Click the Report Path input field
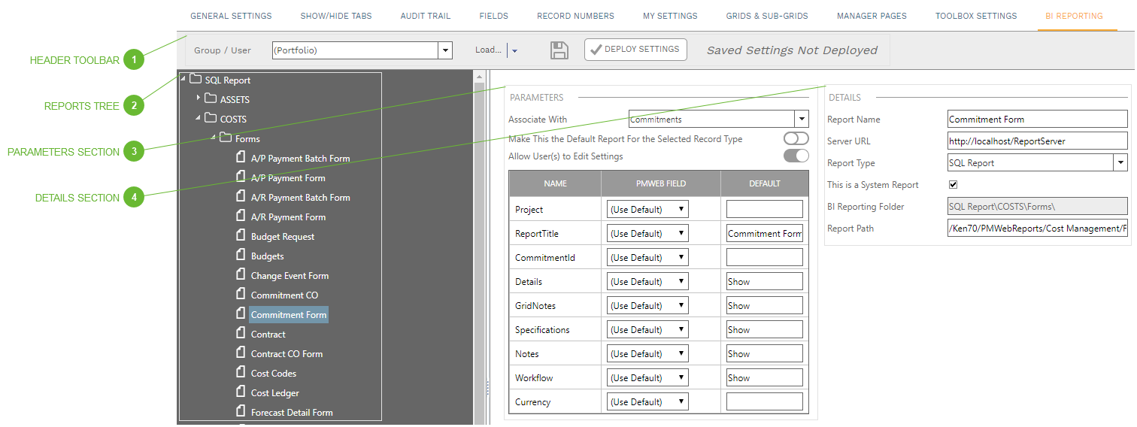1137x427 pixels. 1038,228
